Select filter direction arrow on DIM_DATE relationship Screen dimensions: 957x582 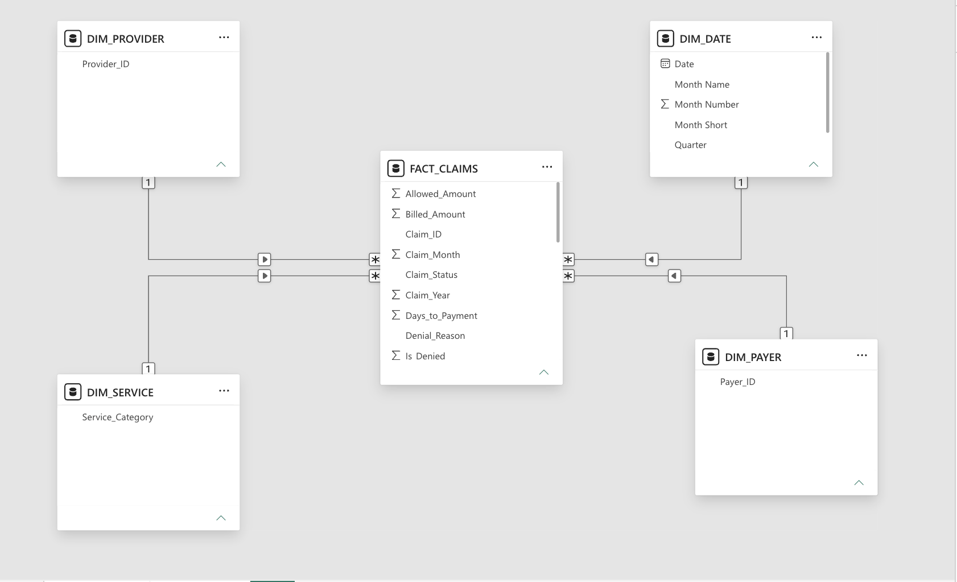pyautogui.click(x=652, y=260)
